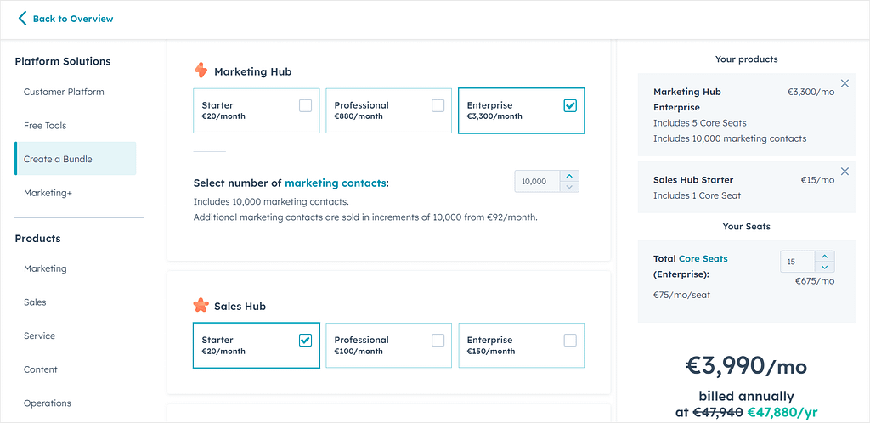Select the Sales Hub Professional €100/month card
The image size is (870, 423).
click(x=388, y=346)
